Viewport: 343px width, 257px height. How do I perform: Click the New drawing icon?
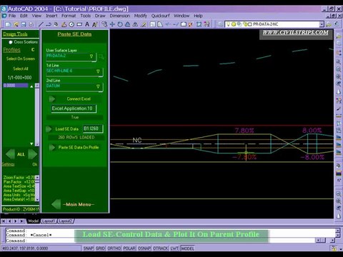click(x=8, y=24)
